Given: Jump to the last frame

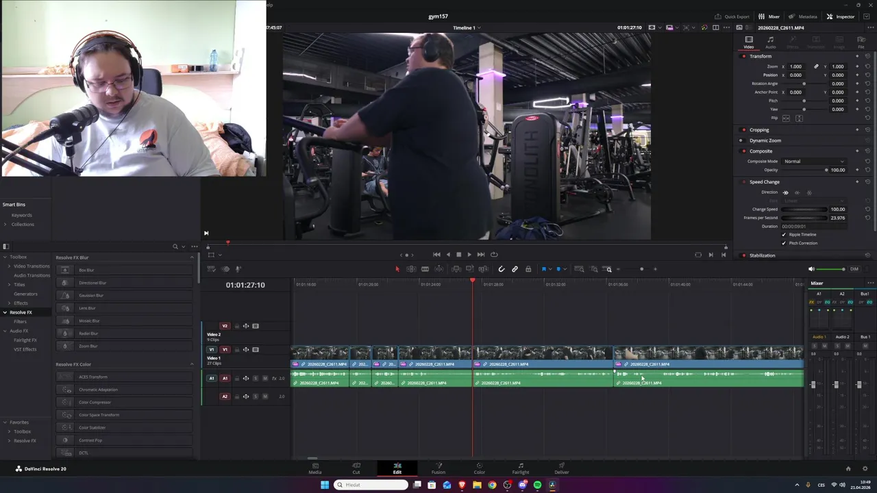Looking at the screenshot, I should click(x=480, y=255).
